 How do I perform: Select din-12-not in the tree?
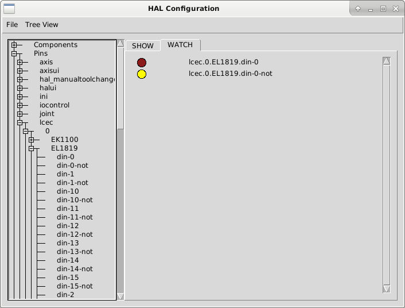(75, 234)
